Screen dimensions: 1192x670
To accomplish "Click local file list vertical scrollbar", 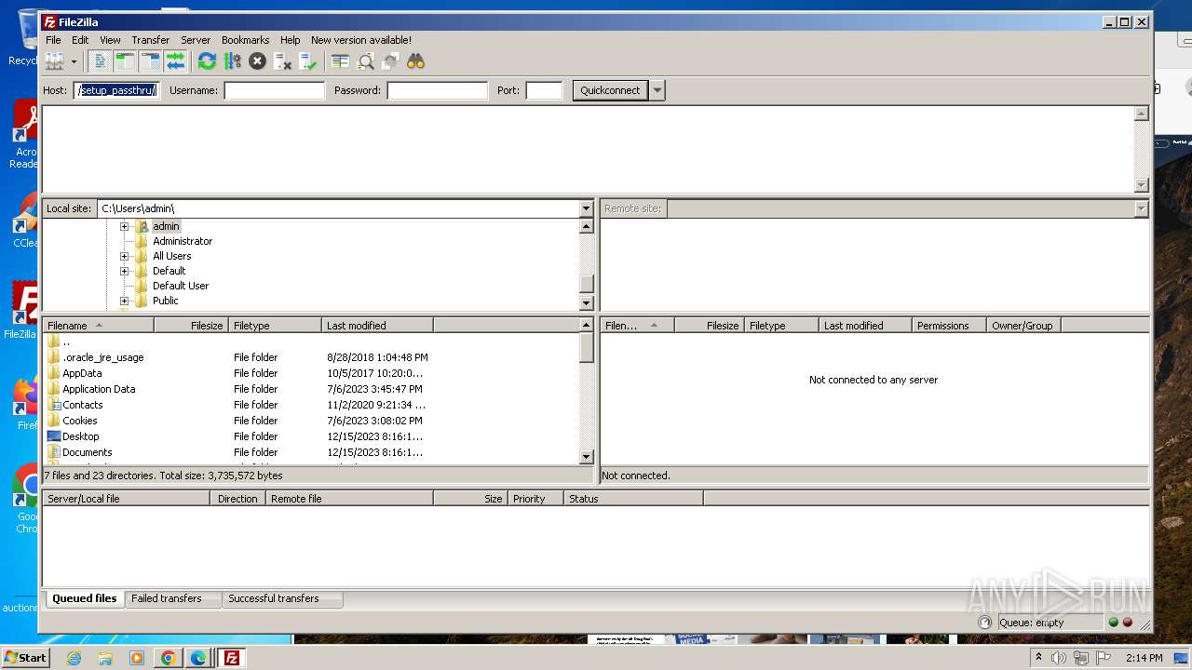I will coord(586,391).
